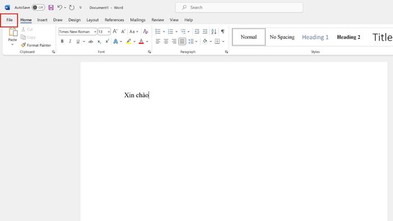Select Justify alignment
The image size is (393, 221).
point(182,42)
